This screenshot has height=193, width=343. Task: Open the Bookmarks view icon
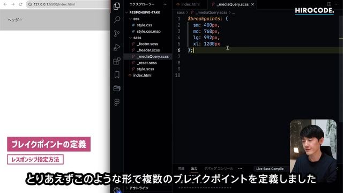pos(117,75)
